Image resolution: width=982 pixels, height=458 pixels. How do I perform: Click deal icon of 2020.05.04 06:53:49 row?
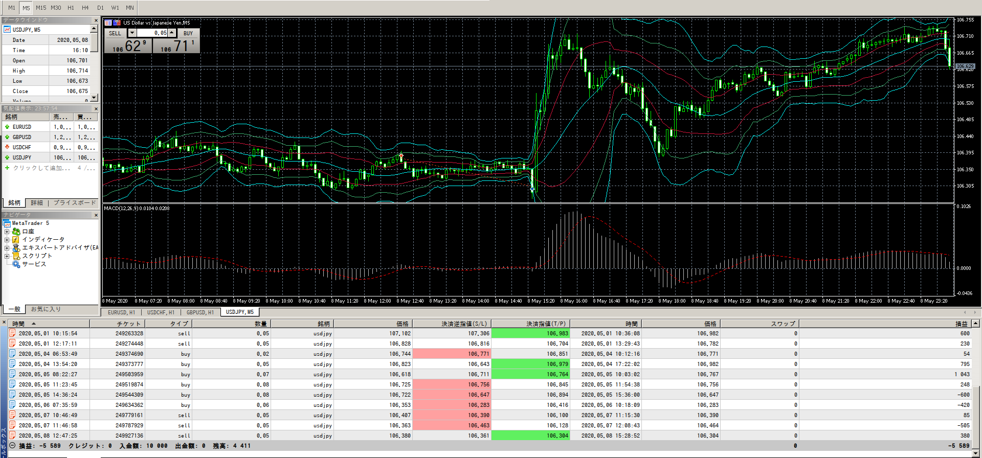point(12,354)
